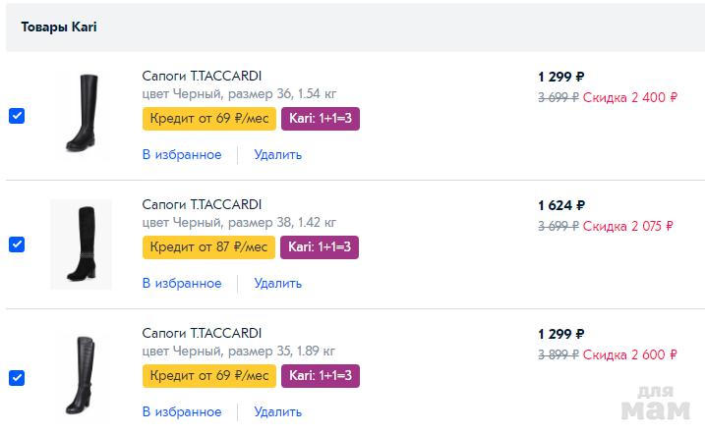
Task: Delete the size 35 boots item
Action: pos(277,411)
